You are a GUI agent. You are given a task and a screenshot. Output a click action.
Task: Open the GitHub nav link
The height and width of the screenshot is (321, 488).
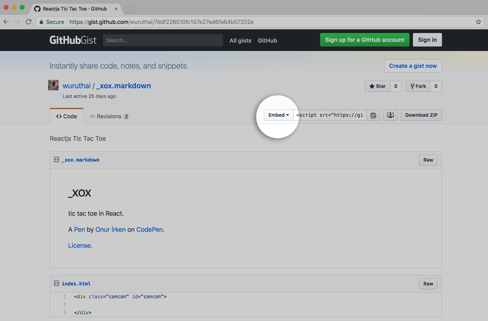pyautogui.click(x=267, y=41)
